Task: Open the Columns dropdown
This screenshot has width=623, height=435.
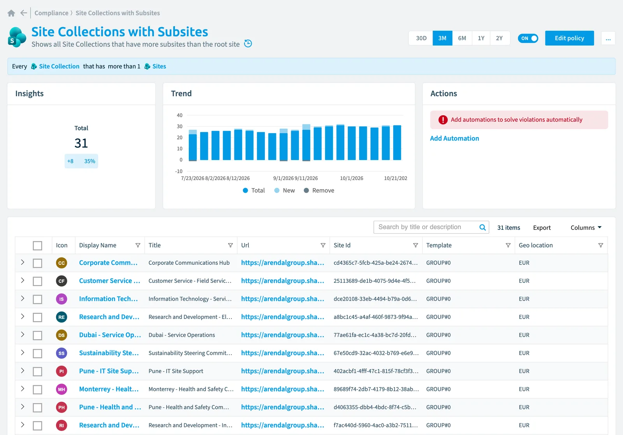Action: click(586, 227)
